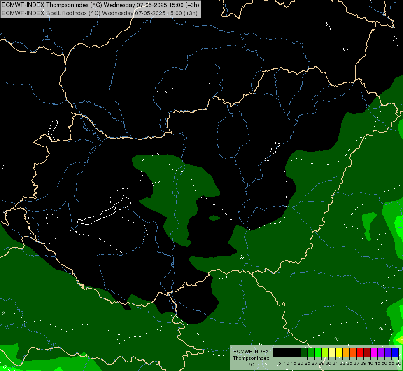Click the large elongated Lake Balaton outline
Image resolution: width=403 pixels, height=371 pixels.
pyautogui.click(x=104, y=211)
